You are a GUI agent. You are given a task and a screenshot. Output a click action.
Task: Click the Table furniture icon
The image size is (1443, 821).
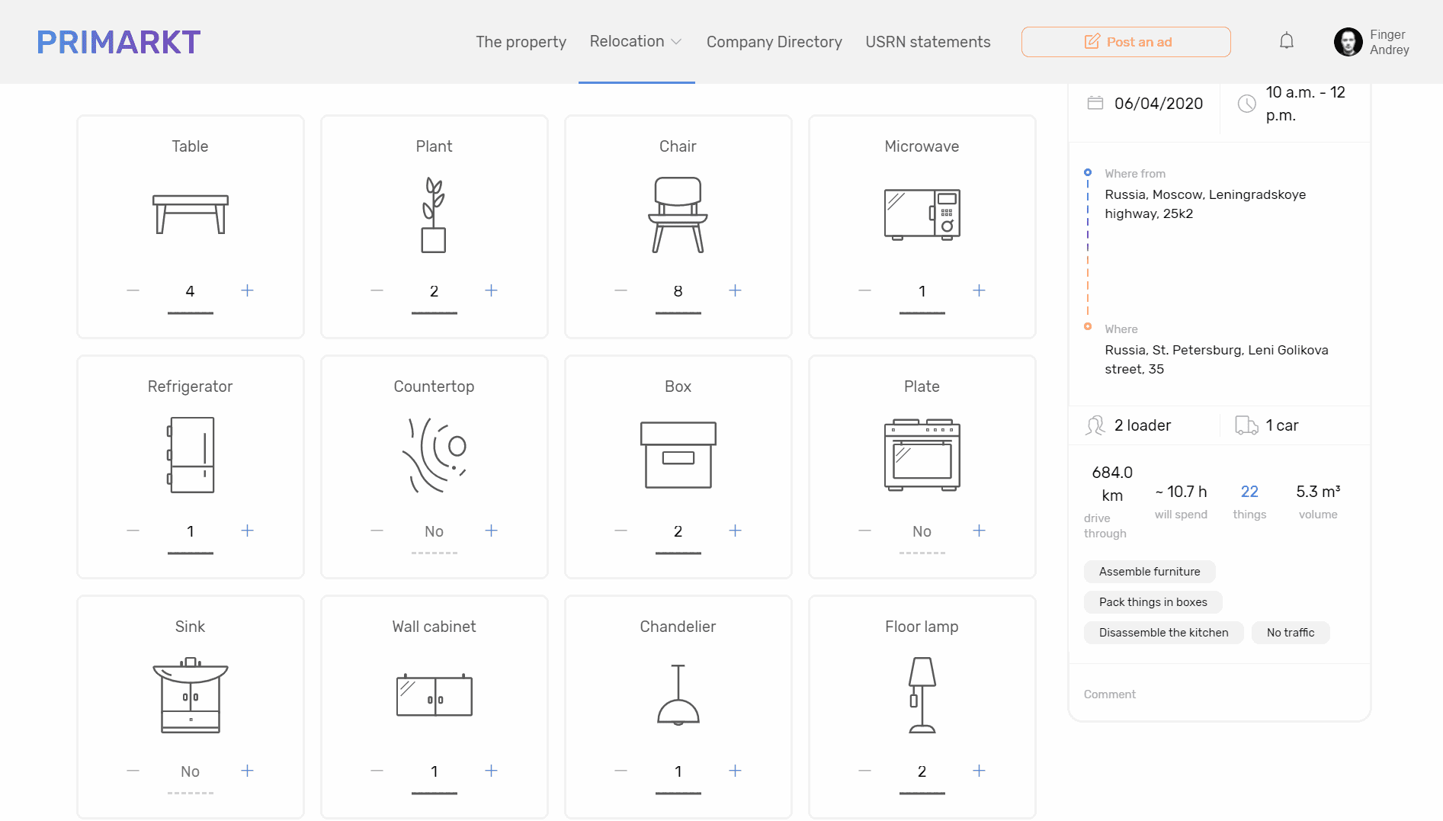(190, 214)
